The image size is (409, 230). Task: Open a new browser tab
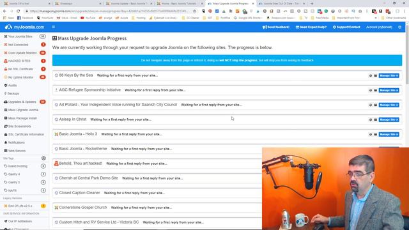pyautogui.click(x=312, y=4)
